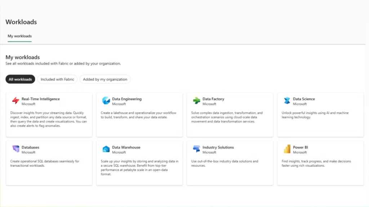Image resolution: width=369 pixels, height=207 pixels.
Task: Click 'Create operational SQL databases' description
Action: (45, 163)
